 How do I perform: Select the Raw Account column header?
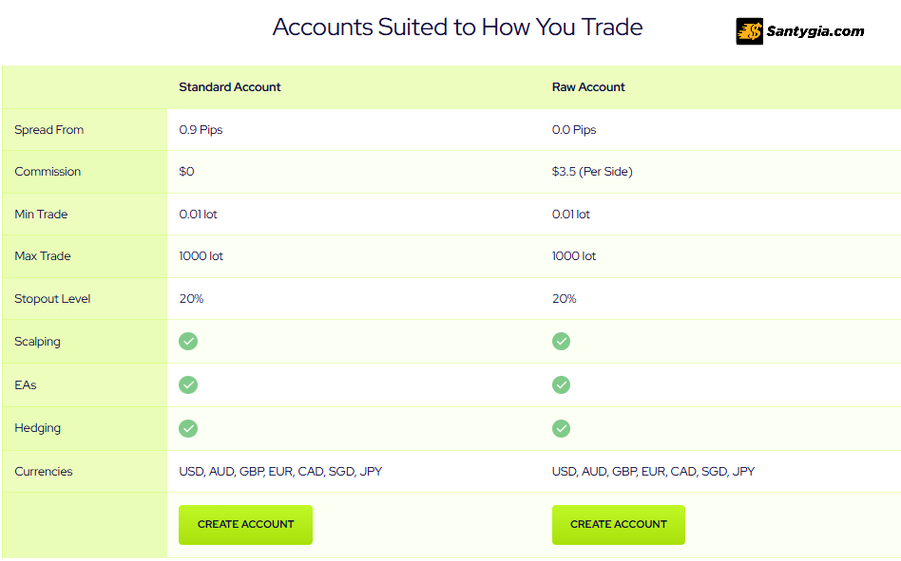pyautogui.click(x=588, y=87)
